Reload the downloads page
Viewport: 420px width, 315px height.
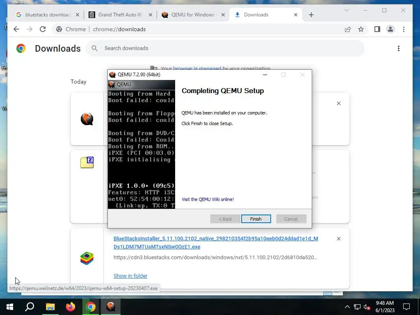43,29
